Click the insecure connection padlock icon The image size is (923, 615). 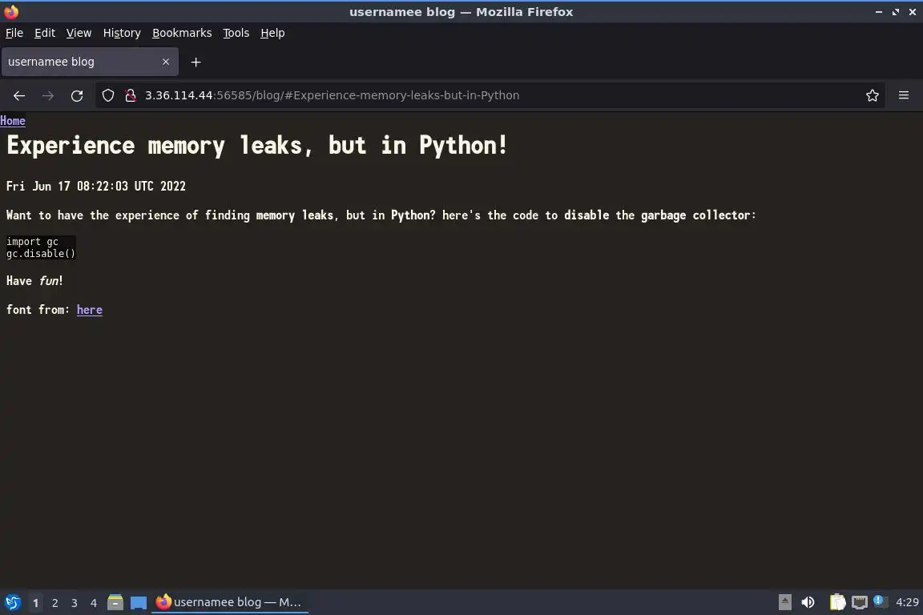click(x=131, y=95)
